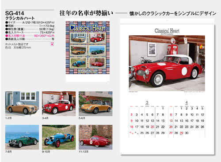
Task: Click the red coupe picture on the cover
Action: [x=97, y=63]
